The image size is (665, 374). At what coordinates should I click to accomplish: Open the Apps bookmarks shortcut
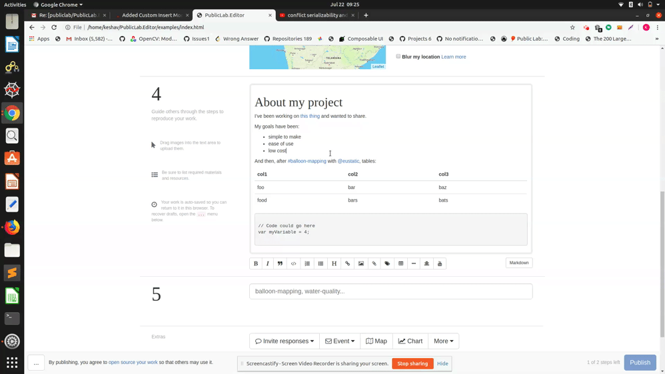tap(39, 39)
